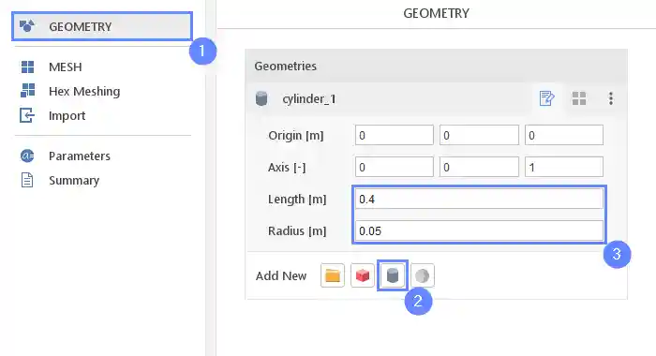This screenshot has width=656, height=356.
Task: Add a new sphere geometry
Action: 422,275
